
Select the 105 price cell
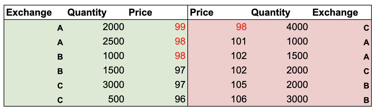tap(239, 85)
